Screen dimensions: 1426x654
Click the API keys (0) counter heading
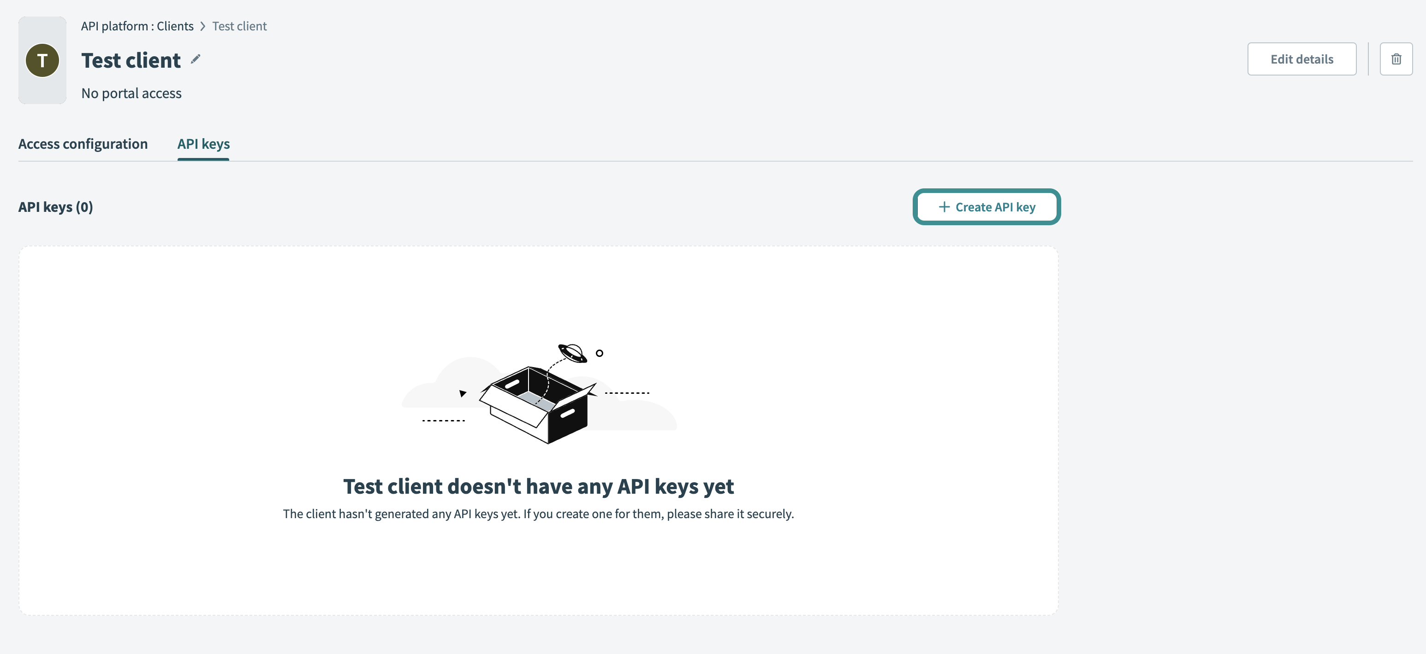pos(55,207)
